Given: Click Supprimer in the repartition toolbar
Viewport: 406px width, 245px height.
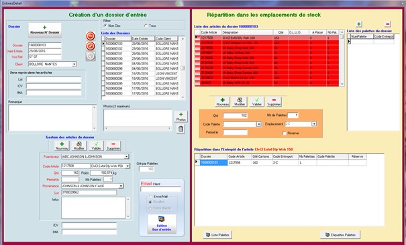Looking at the screenshot, I should 274,102.
